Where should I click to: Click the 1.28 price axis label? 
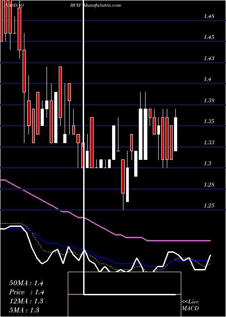coord(209,185)
